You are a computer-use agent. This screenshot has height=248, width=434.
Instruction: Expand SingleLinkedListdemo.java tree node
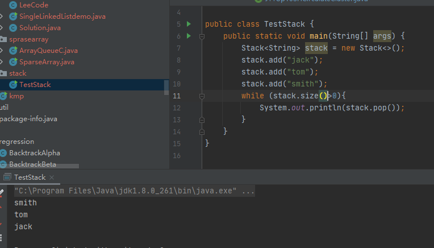pos(1,16)
